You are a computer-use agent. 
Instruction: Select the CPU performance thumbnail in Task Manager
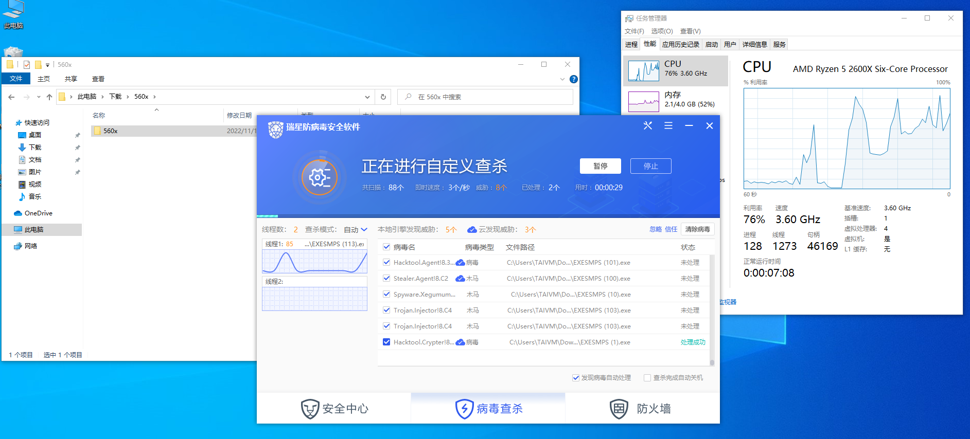[x=676, y=70]
